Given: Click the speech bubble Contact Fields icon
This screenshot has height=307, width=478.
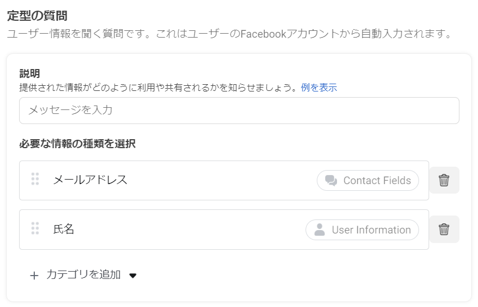Looking at the screenshot, I should (331, 181).
